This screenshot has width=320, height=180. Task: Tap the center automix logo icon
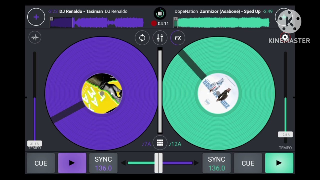[160, 13]
